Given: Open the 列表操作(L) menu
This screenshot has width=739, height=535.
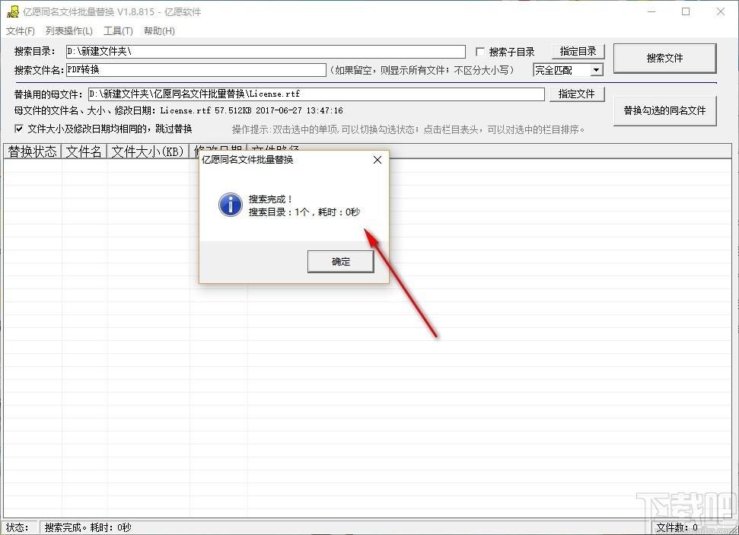Looking at the screenshot, I should click(68, 31).
